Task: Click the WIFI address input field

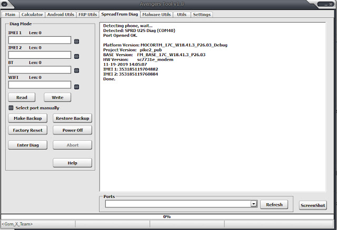Action: point(39,85)
